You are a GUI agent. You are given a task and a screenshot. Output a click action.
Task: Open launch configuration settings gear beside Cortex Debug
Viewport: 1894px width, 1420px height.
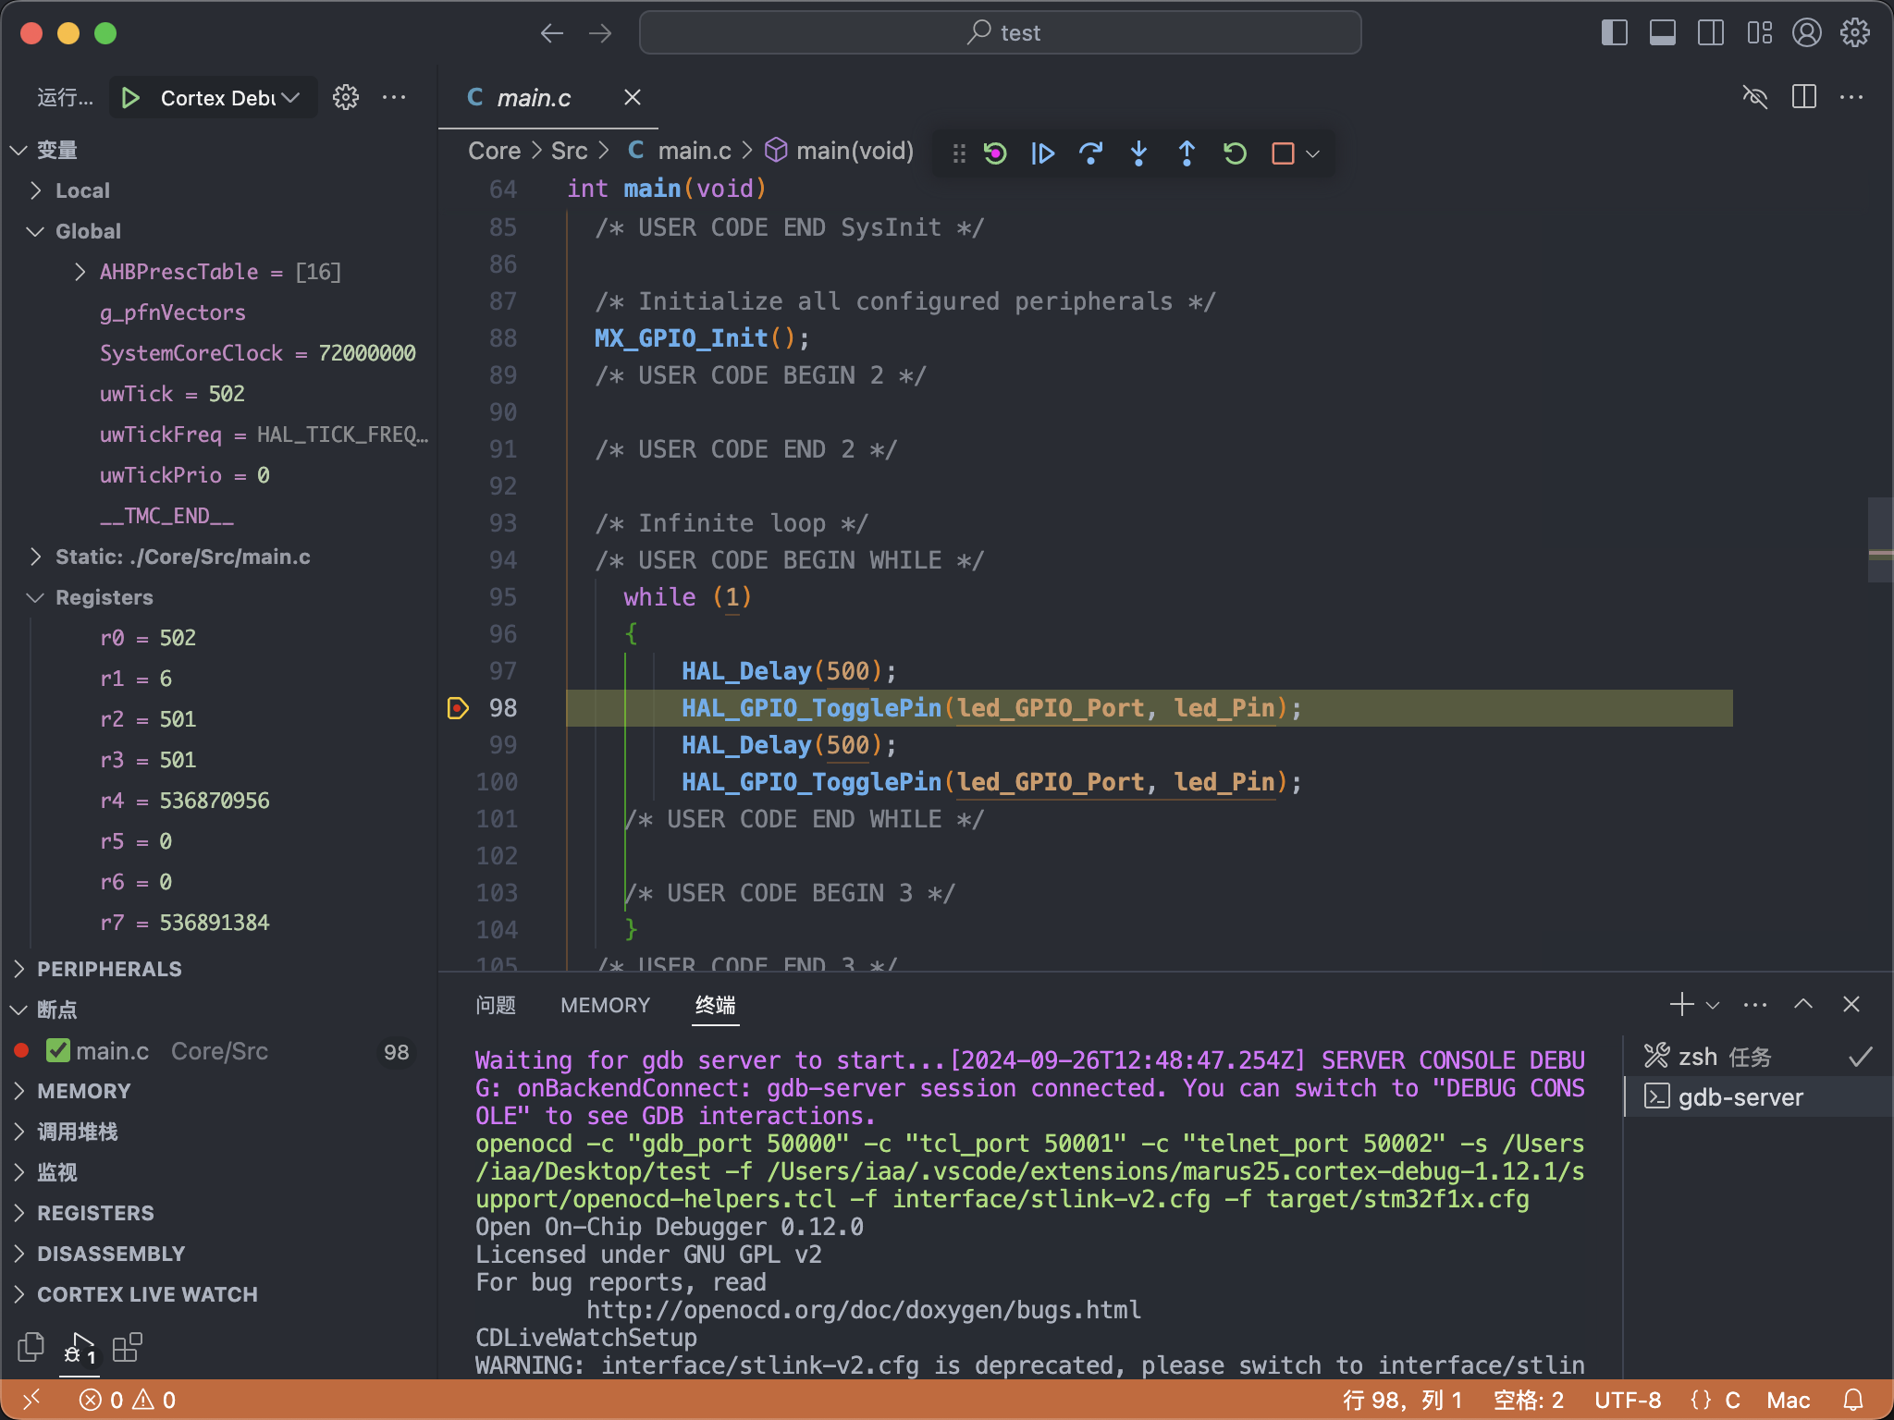click(x=346, y=97)
